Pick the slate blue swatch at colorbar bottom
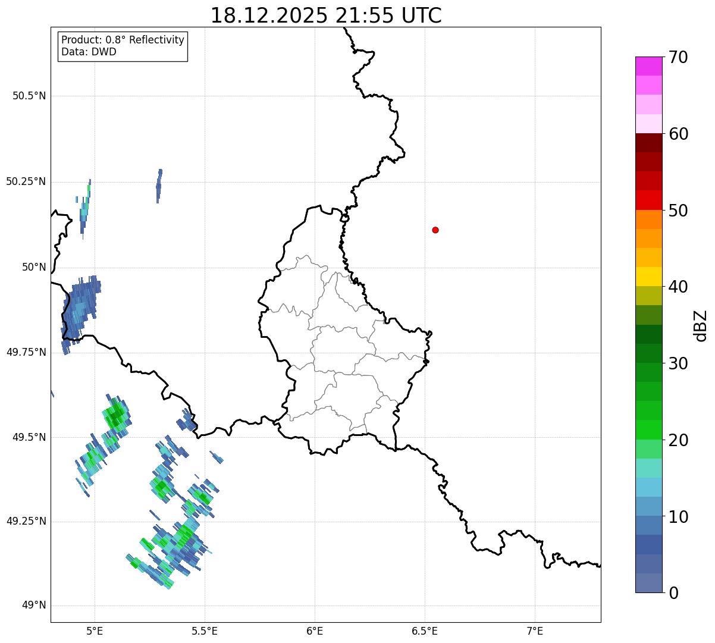This screenshot has width=715, height=643. coord(648,583)
